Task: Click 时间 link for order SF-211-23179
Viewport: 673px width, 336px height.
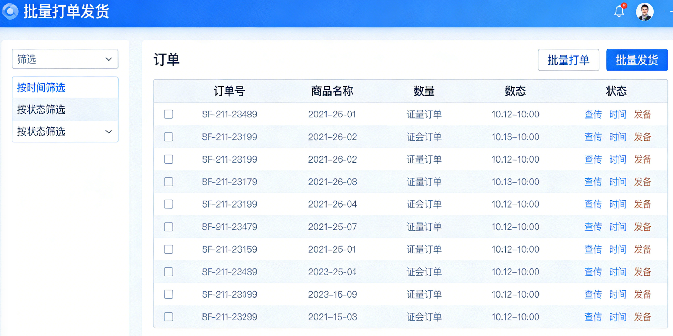Action: coord(618,182)
